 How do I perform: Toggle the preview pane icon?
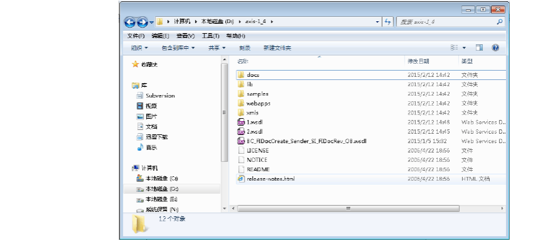[479, 47]
